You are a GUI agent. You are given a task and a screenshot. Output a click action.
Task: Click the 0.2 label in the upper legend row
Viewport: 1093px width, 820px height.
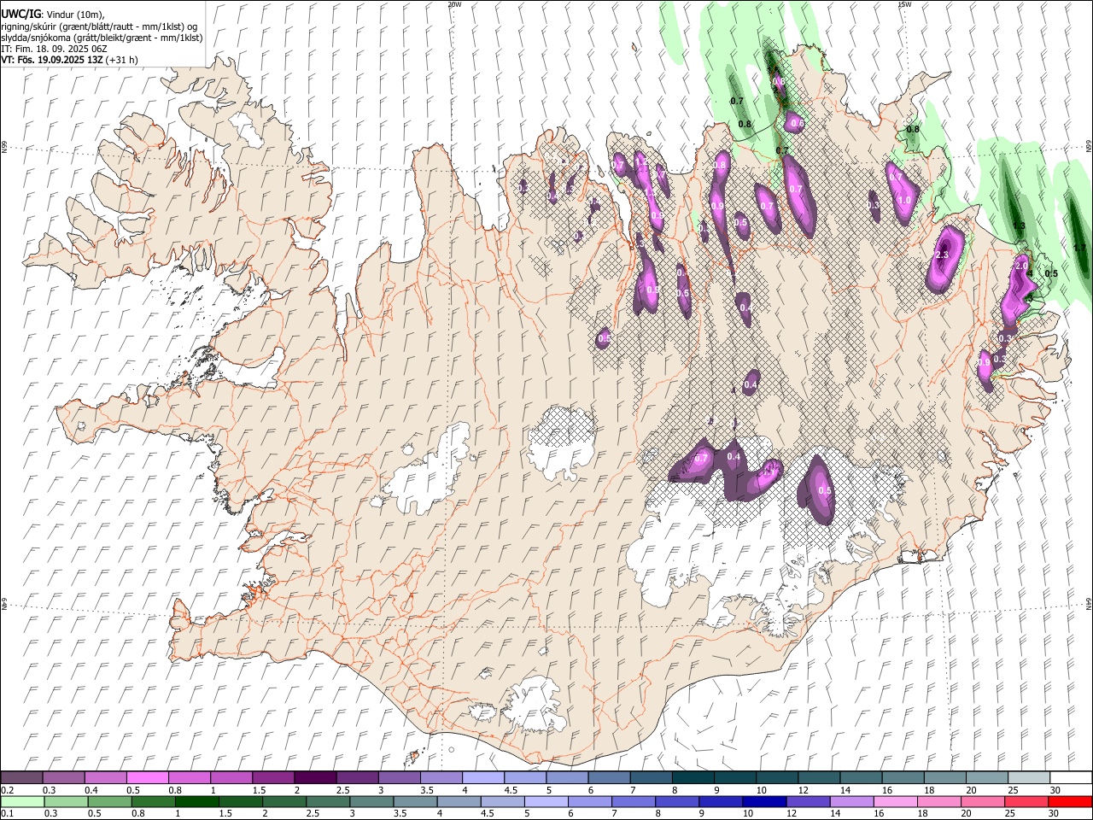[x=7, y=790]
